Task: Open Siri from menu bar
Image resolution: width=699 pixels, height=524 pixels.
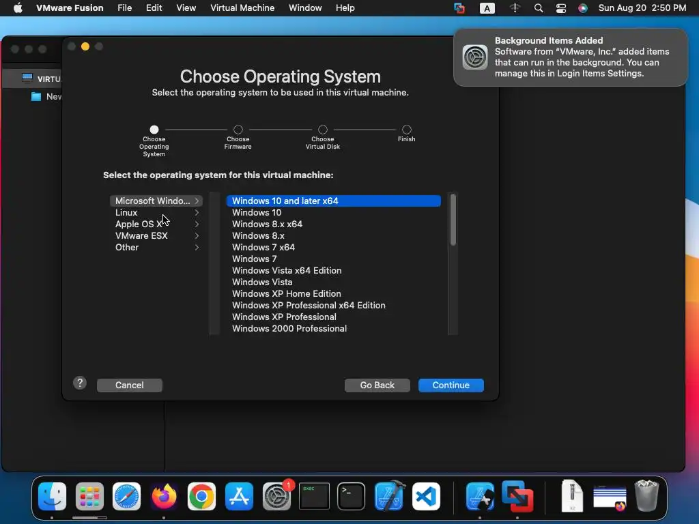Action: [x=583, y=8]
